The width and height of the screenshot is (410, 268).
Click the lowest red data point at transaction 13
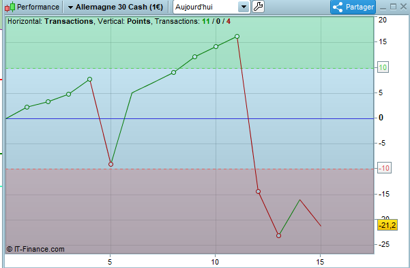point(279,235)
